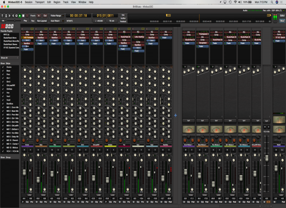
Task: Enable loop playback icon in transport
Action: (16, 16)
